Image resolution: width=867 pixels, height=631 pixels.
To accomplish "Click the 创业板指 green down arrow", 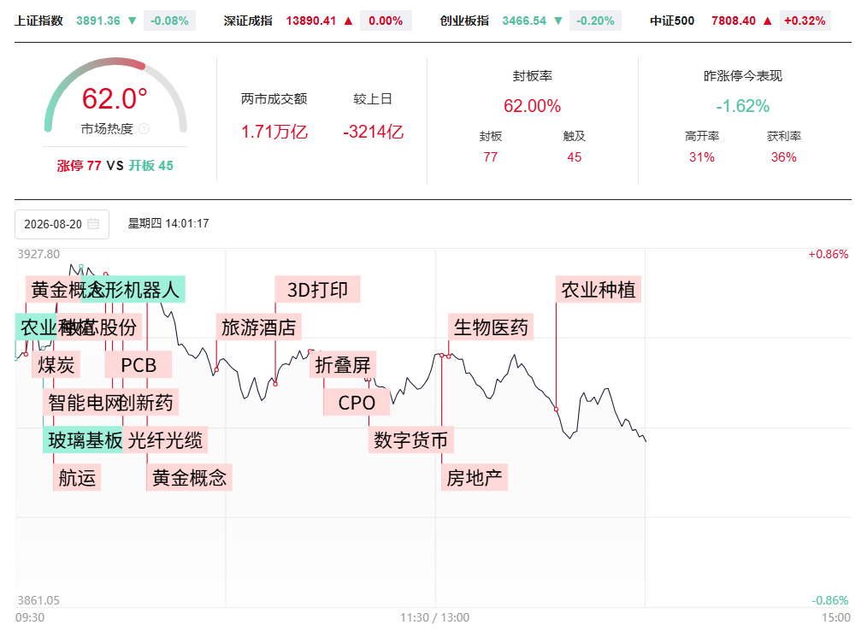I will coord(558,21).
